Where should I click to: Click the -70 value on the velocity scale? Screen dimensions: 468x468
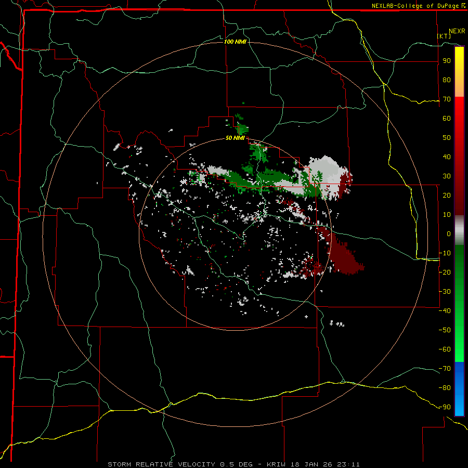pos(445,368)
